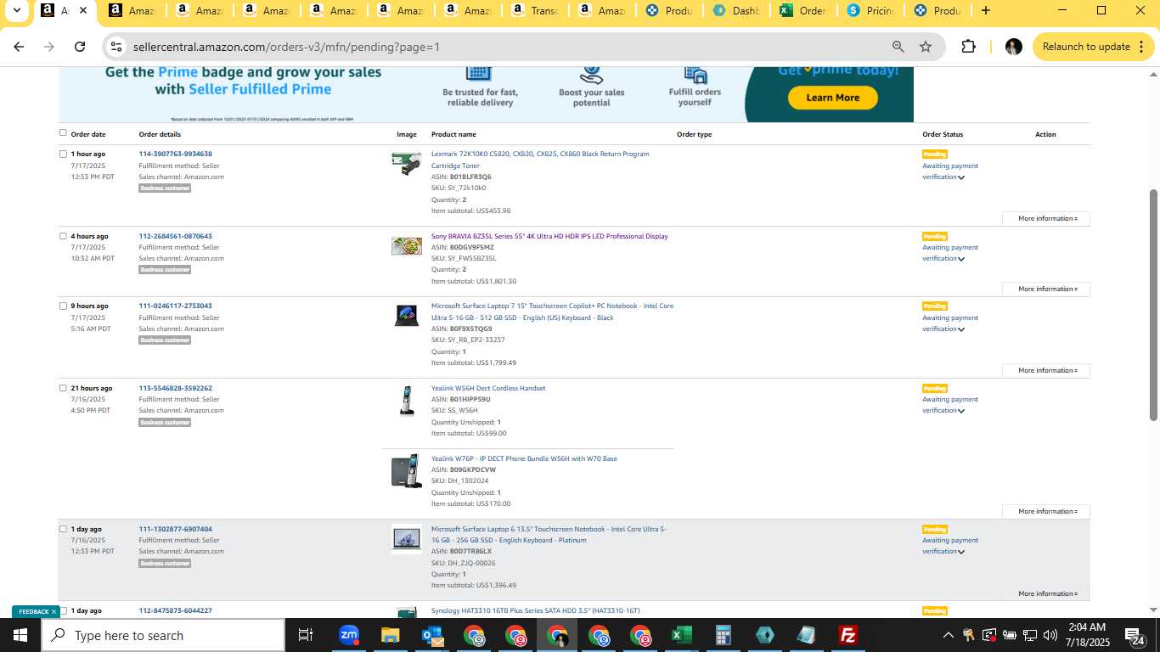The image size is (1160, 652).
Task: Click the Windows Start button
Action: click(20, 635)
